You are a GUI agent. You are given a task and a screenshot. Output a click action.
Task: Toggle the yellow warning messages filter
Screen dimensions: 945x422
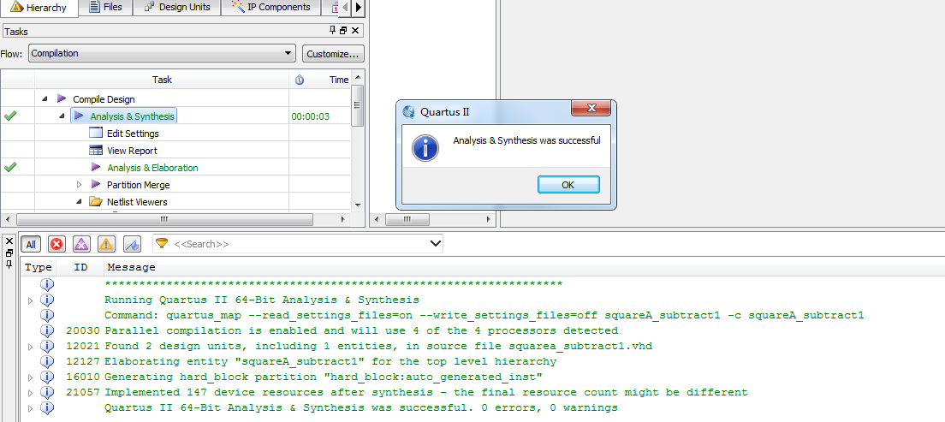coord(106,244)
